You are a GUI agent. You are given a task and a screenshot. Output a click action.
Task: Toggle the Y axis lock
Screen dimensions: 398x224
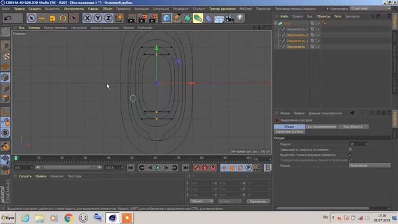98,18
